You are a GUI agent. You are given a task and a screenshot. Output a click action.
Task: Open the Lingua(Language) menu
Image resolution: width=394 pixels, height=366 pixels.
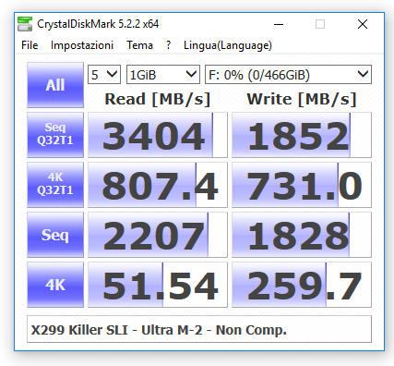click(x=228, y=45)
